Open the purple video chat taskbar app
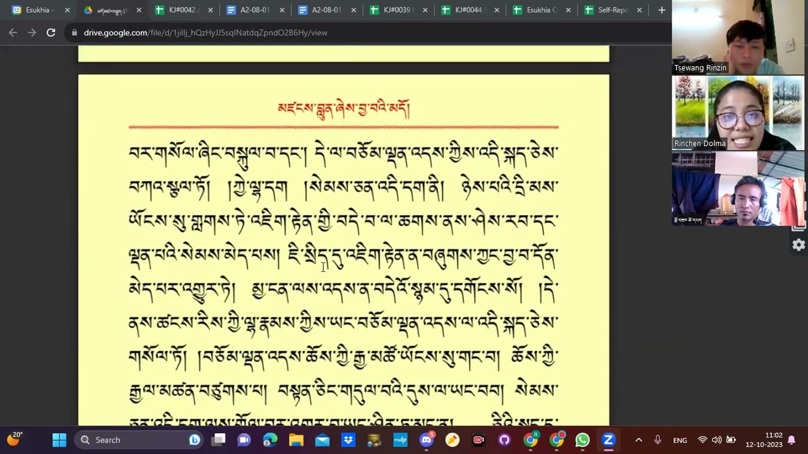808x454 pixels. [244, 439]
